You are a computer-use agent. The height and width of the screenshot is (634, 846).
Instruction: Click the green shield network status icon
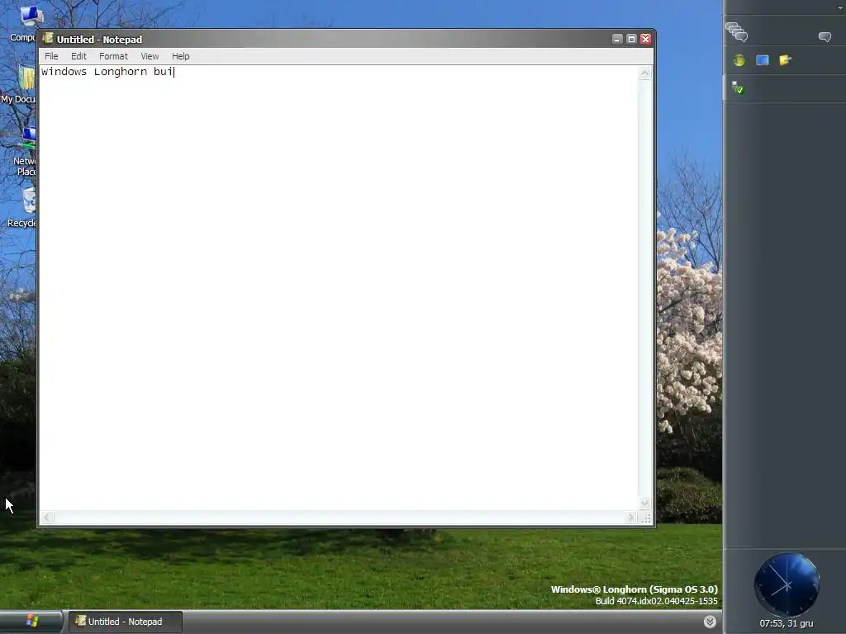[738, 88]
